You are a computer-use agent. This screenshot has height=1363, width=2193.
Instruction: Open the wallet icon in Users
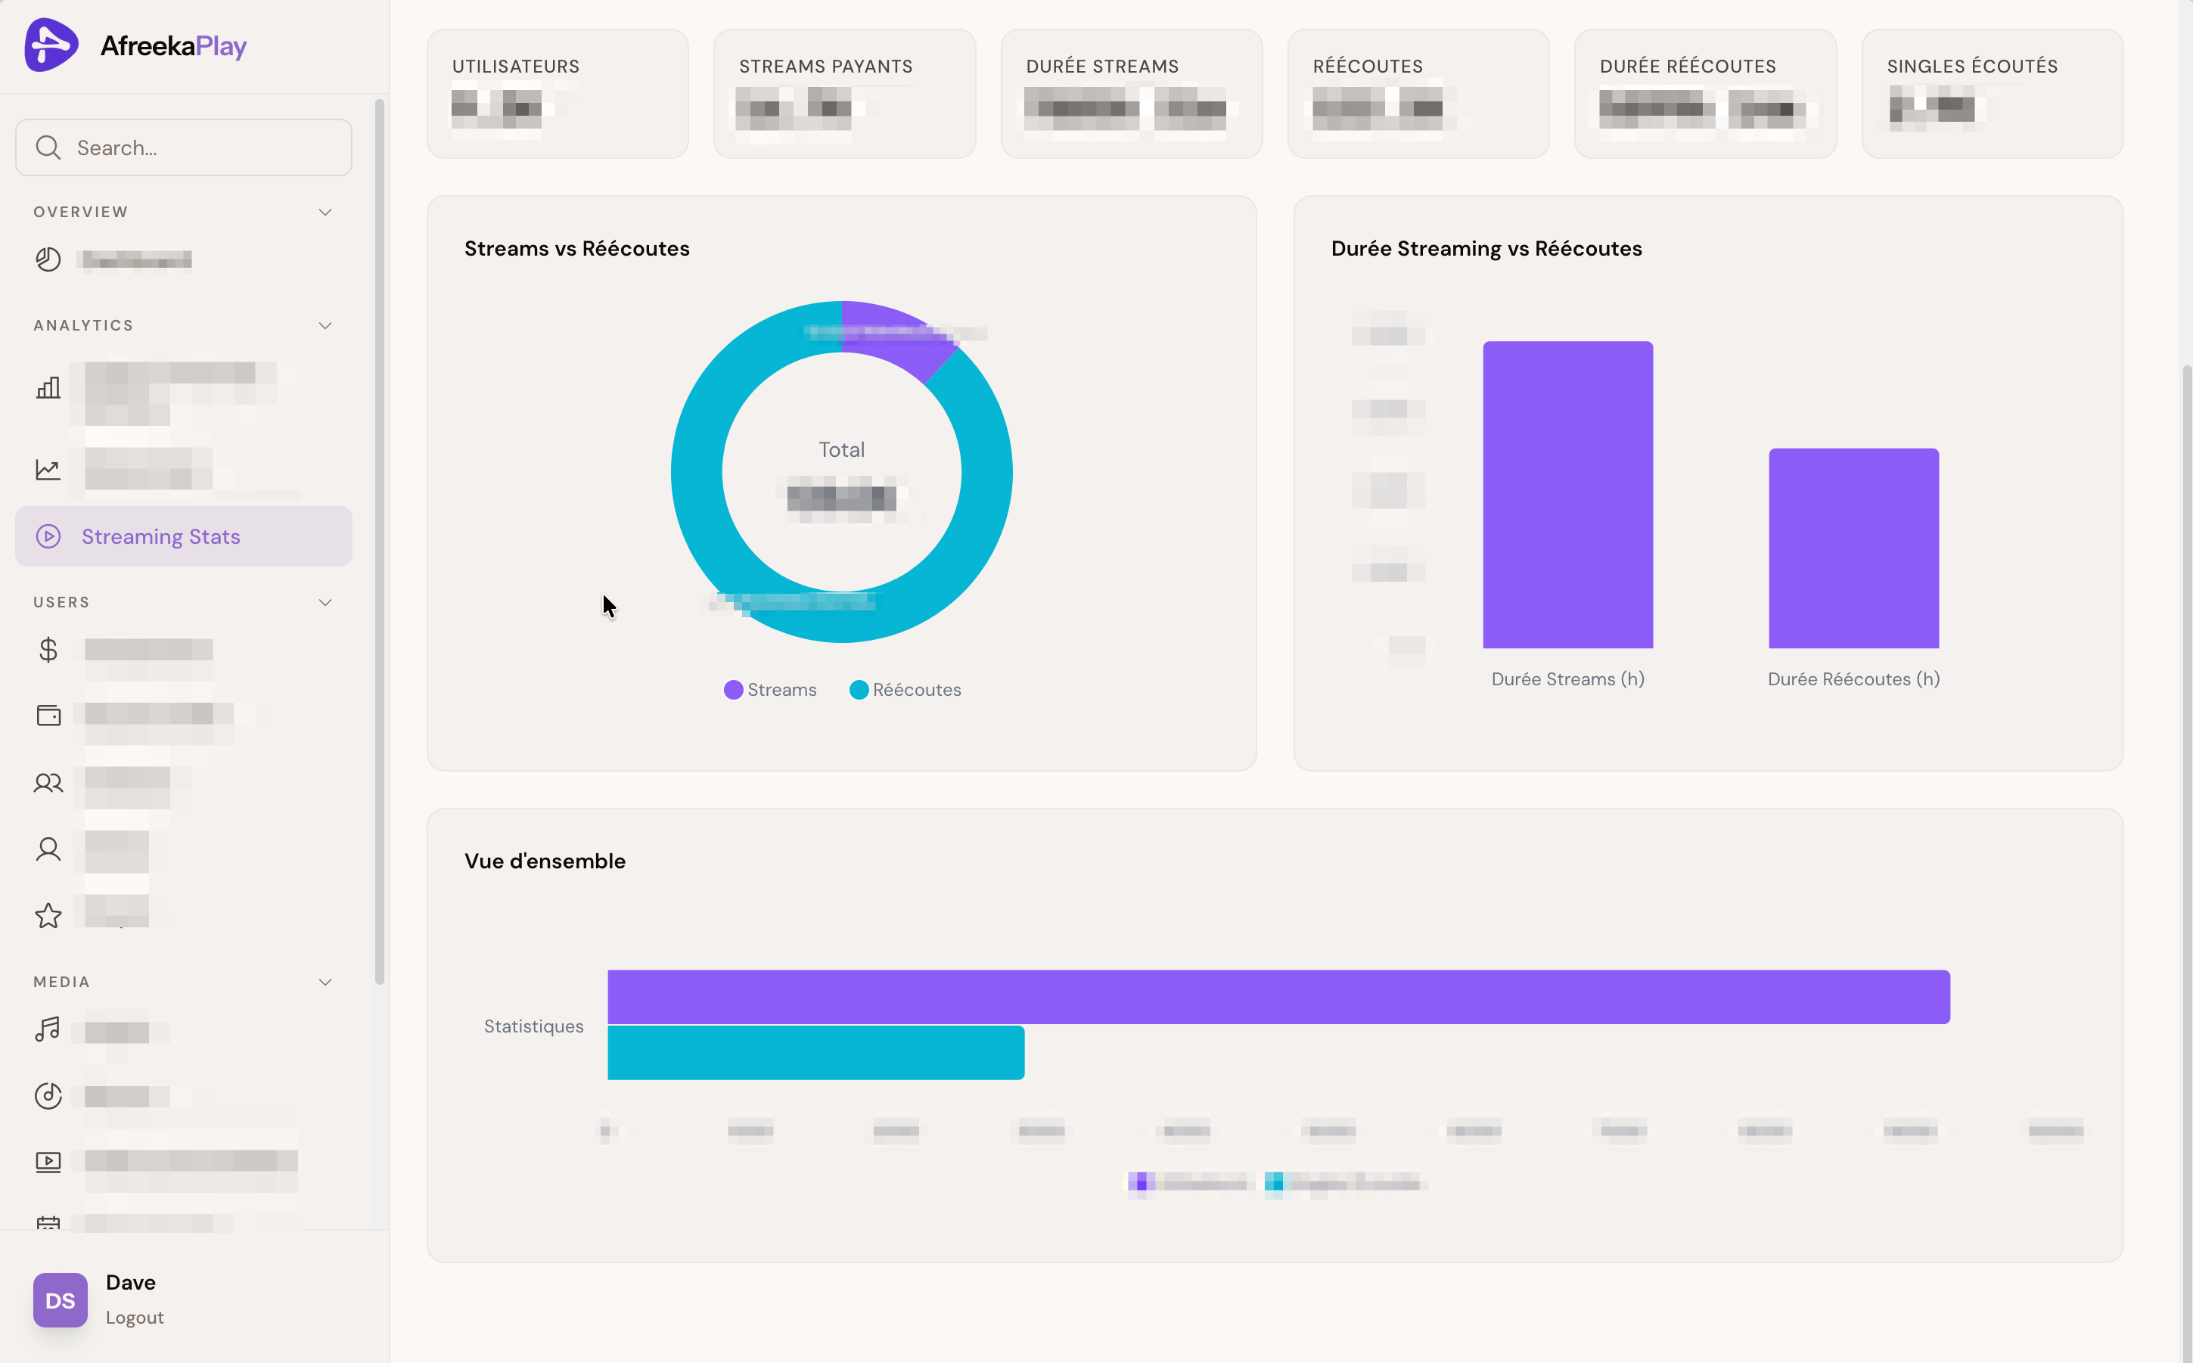click(x=48, y=715)
